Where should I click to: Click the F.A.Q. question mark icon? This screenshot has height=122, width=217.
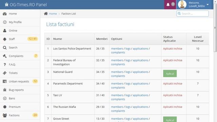5,64
